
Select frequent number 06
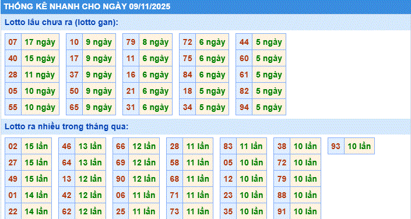[x=121, y=195]
